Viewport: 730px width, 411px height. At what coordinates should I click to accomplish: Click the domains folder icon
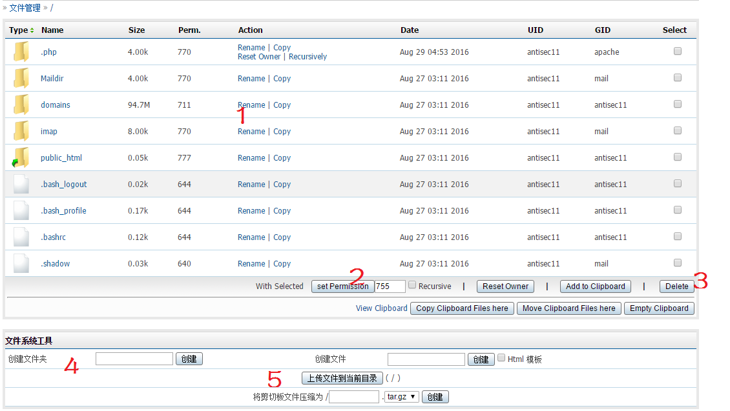[x=21, y=105]
